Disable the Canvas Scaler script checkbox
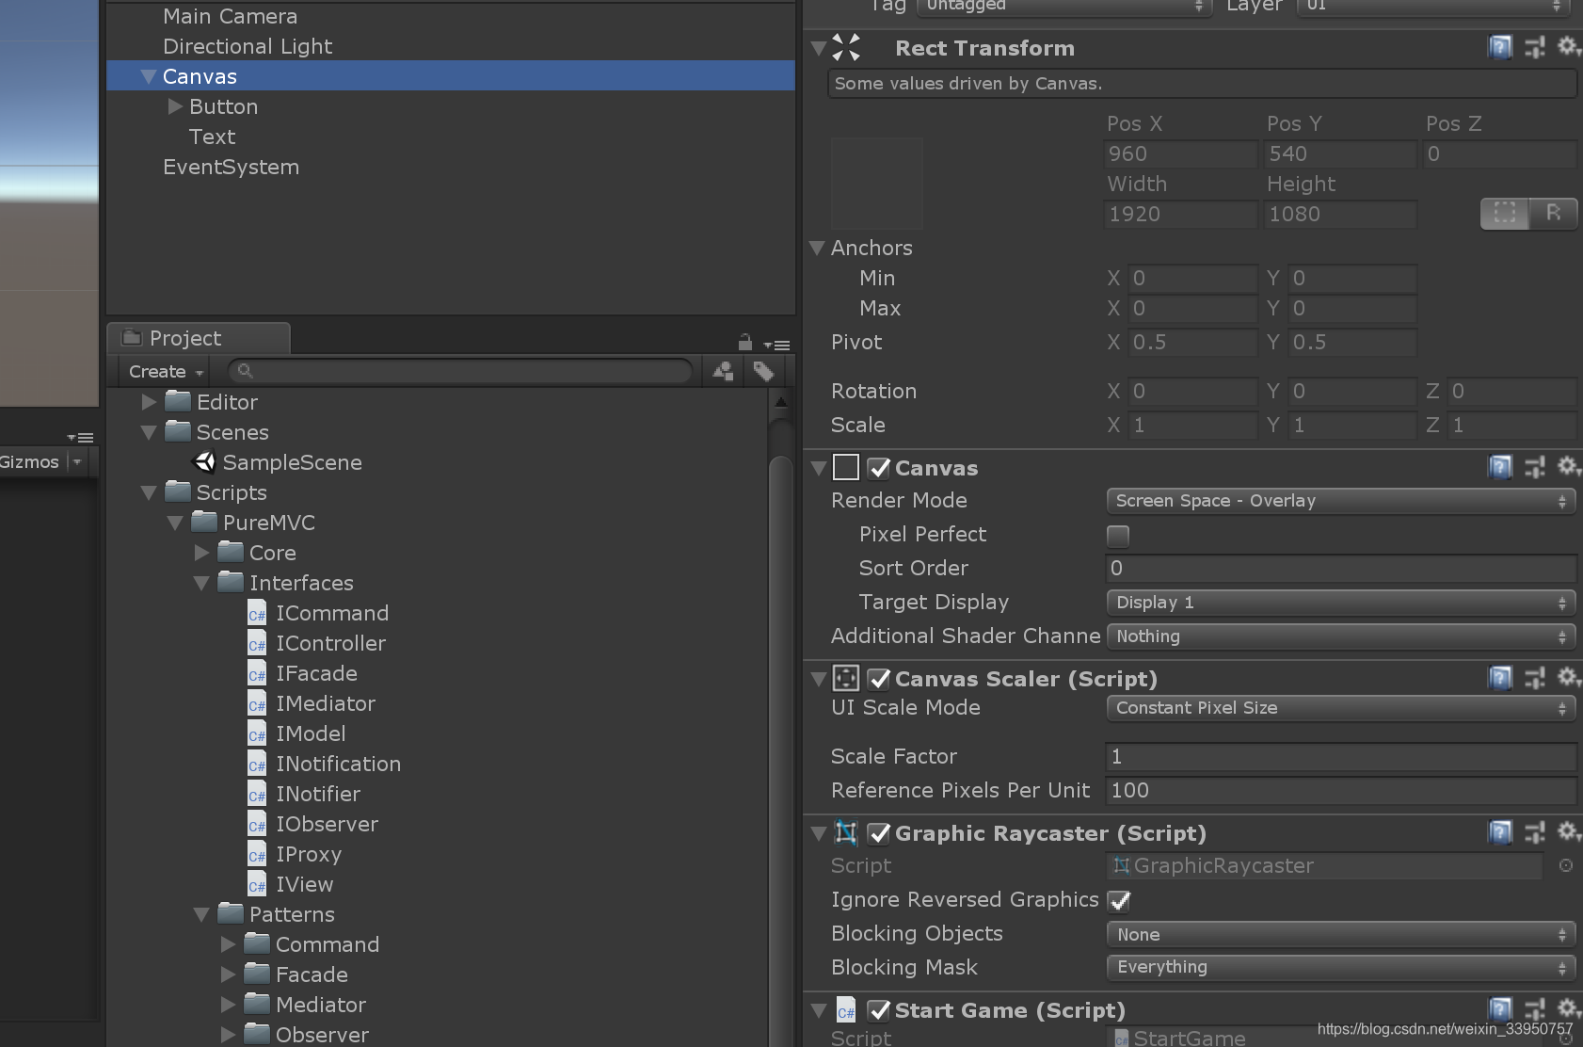 (879, 679)
